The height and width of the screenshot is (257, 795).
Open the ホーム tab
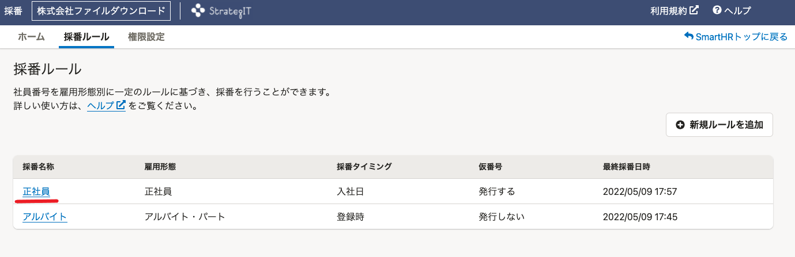(x=31, y=37)
